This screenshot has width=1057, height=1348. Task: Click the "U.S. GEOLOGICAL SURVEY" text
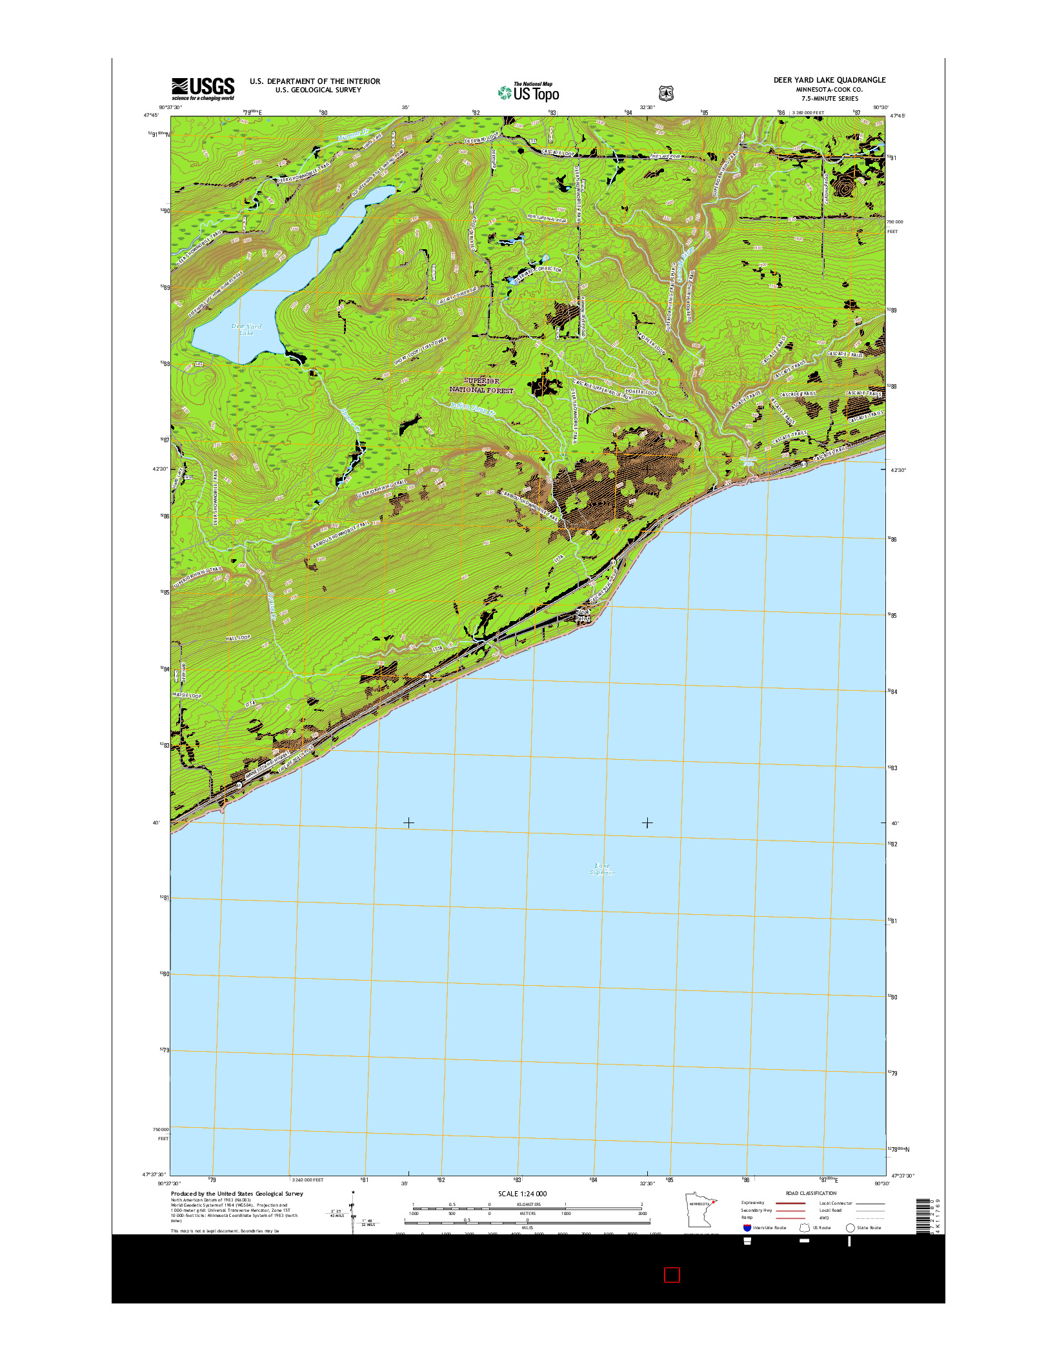pyautogui.click(x=318, y=90)
